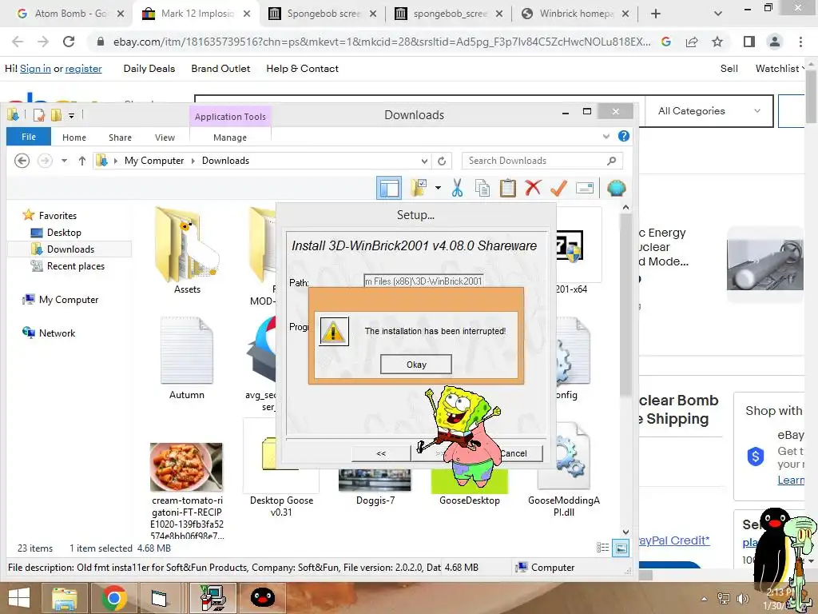The width and height of the screenshot is (818, 614).
Task: Select the cream-tomato-rigatoni image file
Action: pyautogui.click(x=187, y=489)
